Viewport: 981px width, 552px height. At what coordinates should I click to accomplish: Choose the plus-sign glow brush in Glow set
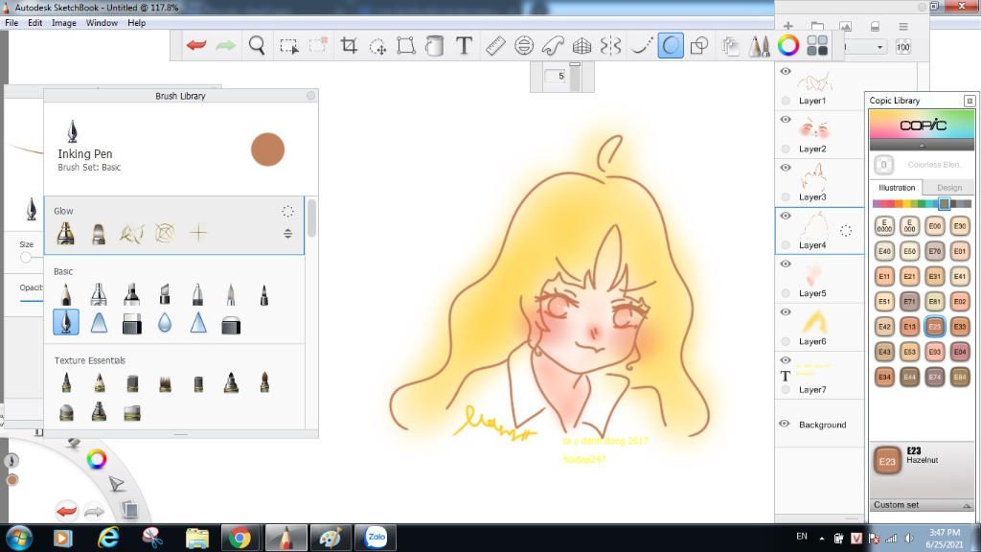coord(197,233)
